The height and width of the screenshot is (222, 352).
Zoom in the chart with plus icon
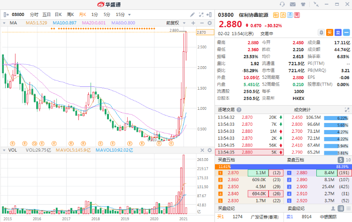193,23
